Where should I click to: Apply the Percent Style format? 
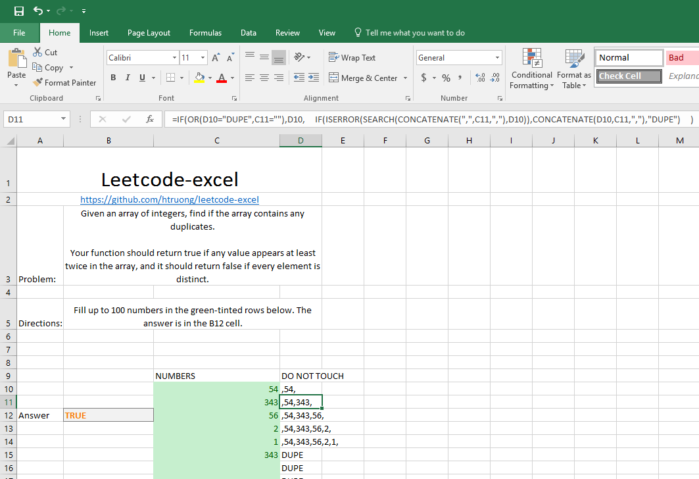coord(446,78)
